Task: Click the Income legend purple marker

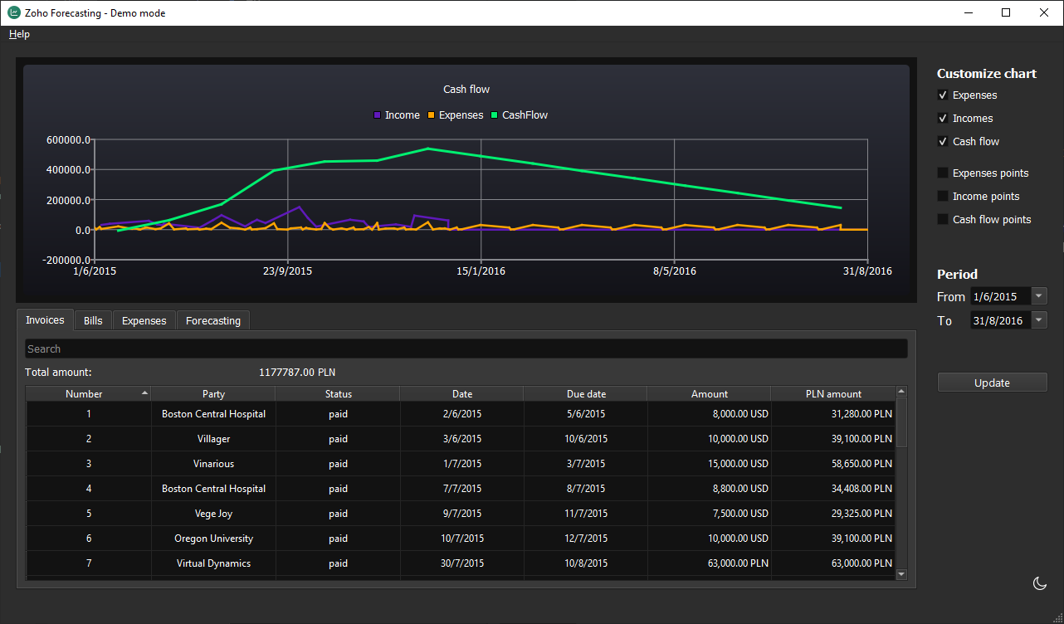Action: [x=378, y=115]
